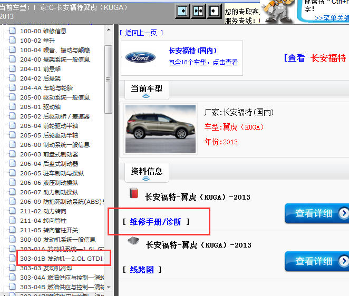Click the document icon for 206-03 前盘式制动器

point(13,154)
